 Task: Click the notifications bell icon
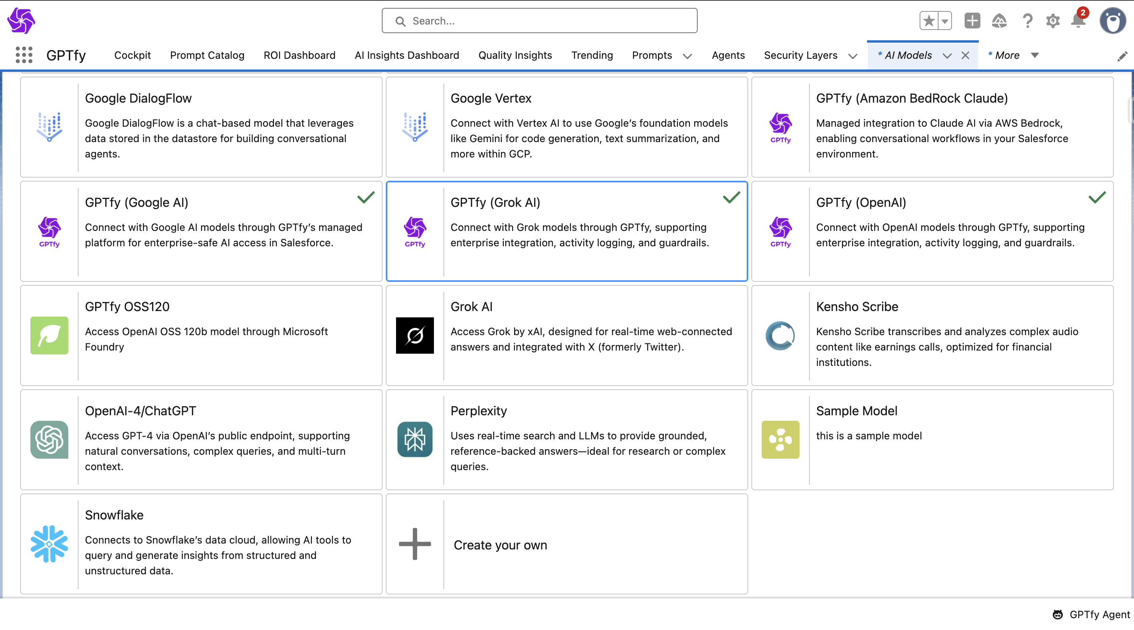1078,21
